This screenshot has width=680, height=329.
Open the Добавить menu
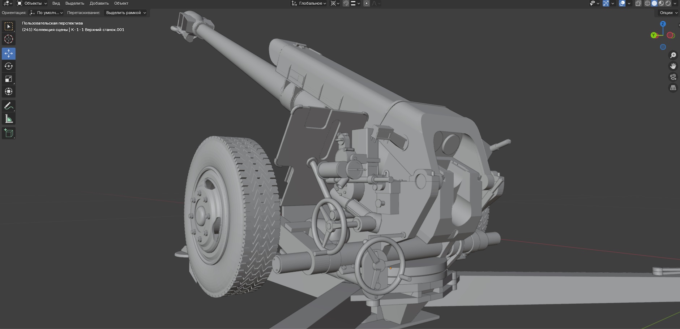click(x=99, y=3)
